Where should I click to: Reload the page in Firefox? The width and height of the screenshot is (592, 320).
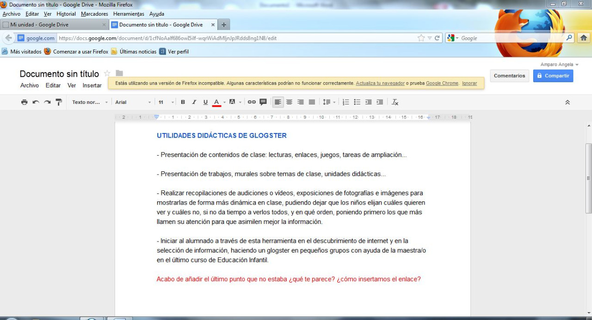click(437, 38)
